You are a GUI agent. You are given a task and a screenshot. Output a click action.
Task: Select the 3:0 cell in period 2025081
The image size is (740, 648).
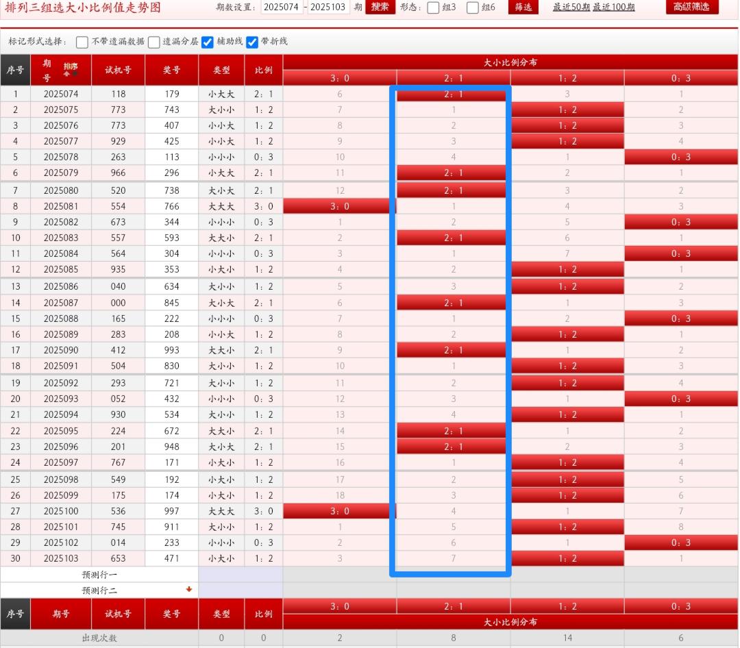[x=340, y=206]
